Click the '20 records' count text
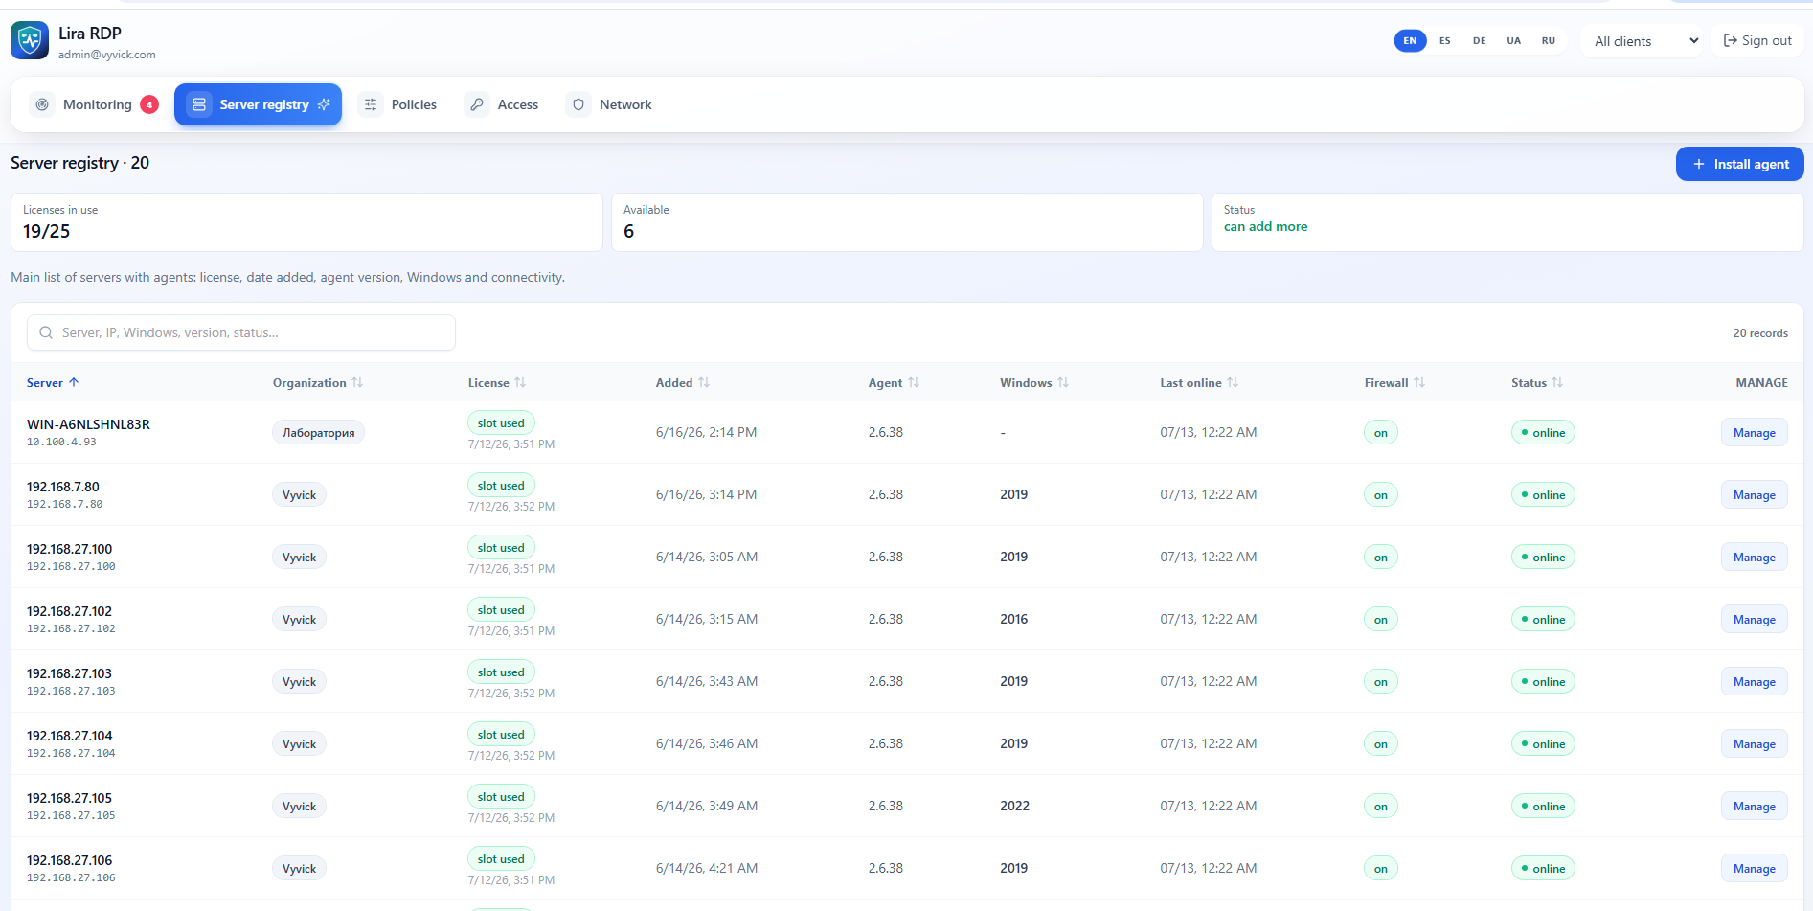This screenshot has height=911, width=1813. 1760,333
